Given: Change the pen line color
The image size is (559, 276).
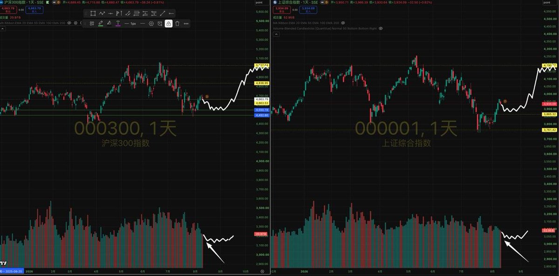Looking at the screenshot, I should click(101, 23).
